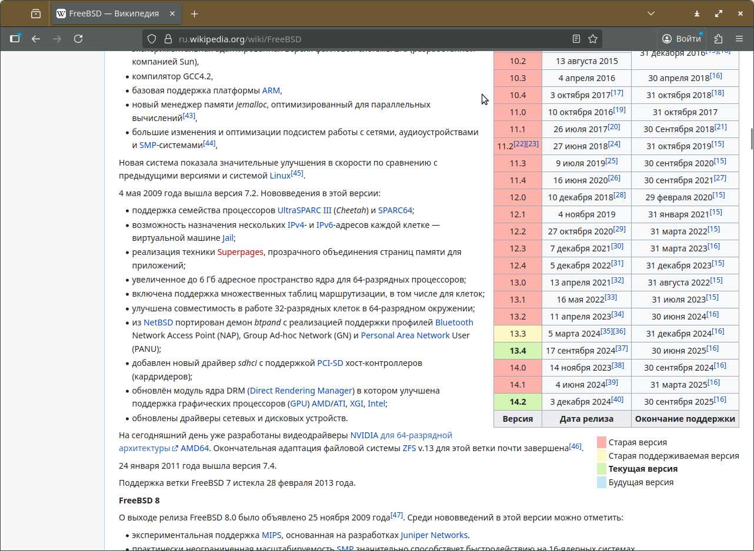Follow the Personal Area Network link
Screen dimensions: 754x551
405,335
